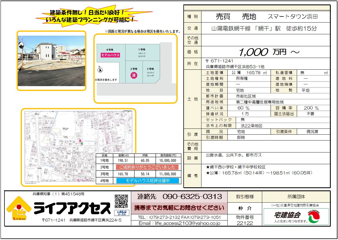Click the red ご成約ありがとうございました banner

147,167
